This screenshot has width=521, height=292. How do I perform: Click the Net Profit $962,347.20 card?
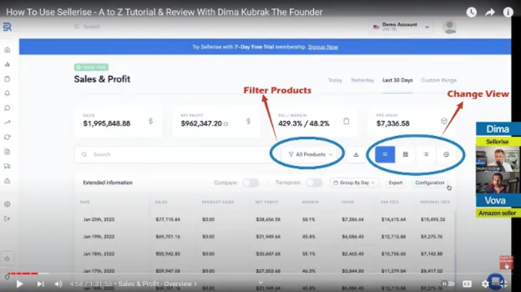[216, 121]
